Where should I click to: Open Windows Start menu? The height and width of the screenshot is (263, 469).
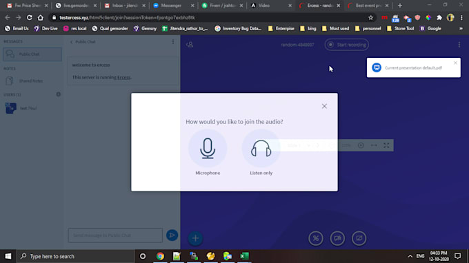[8, 256]
